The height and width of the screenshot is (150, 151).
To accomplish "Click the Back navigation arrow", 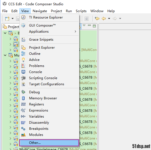I will [104, 19].
